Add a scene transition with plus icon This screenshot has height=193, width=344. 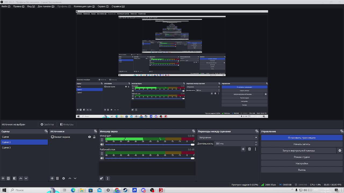pos(243,149)
